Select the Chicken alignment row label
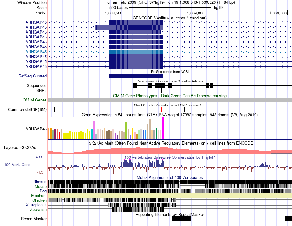The image size is (292, 226). 39,200
